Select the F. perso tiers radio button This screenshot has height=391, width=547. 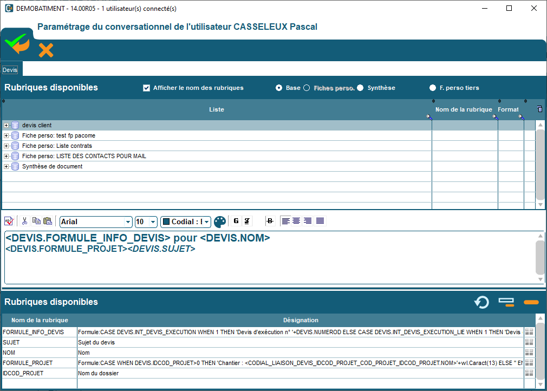(433, 88)
